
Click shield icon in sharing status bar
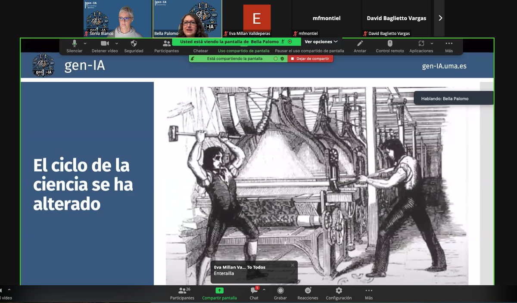tap(282, 59)
